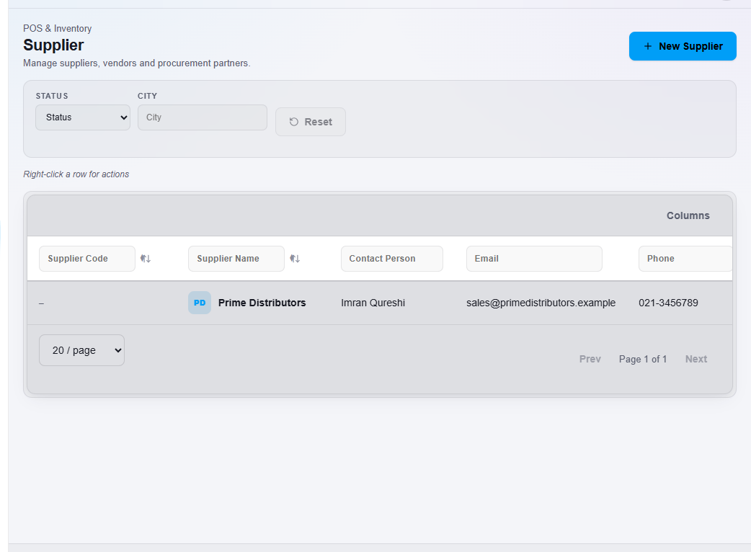Viewport: 751px width, 552px height.
Task: Click the 'Manage suppliers, vendors and procurement partners.' subtitle
Action: (x=137, y=63)
